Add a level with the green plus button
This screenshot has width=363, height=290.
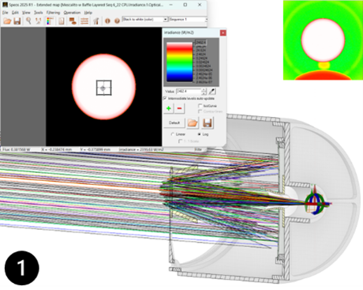169,108
